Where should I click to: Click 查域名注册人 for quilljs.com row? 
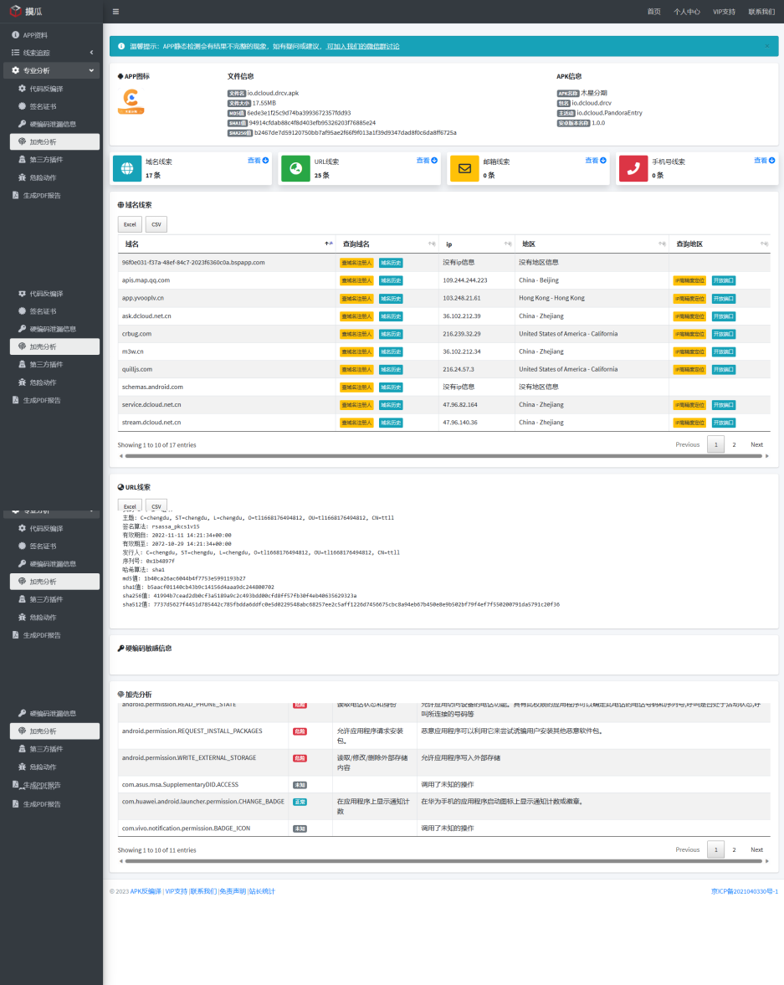[356, 370]
